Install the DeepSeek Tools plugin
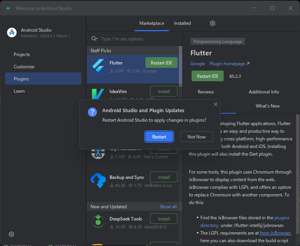Screen dimensions: 300x246 click(x=164, y=219)
